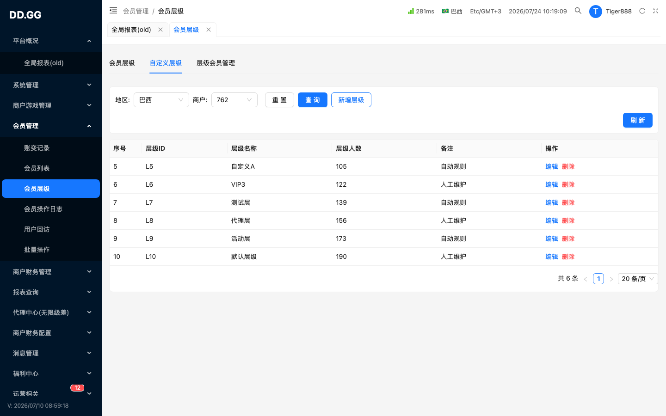The width and height of the screenshot is (666, 416).
Task: Expand the 福利中心 menu group
Action: 51,373
